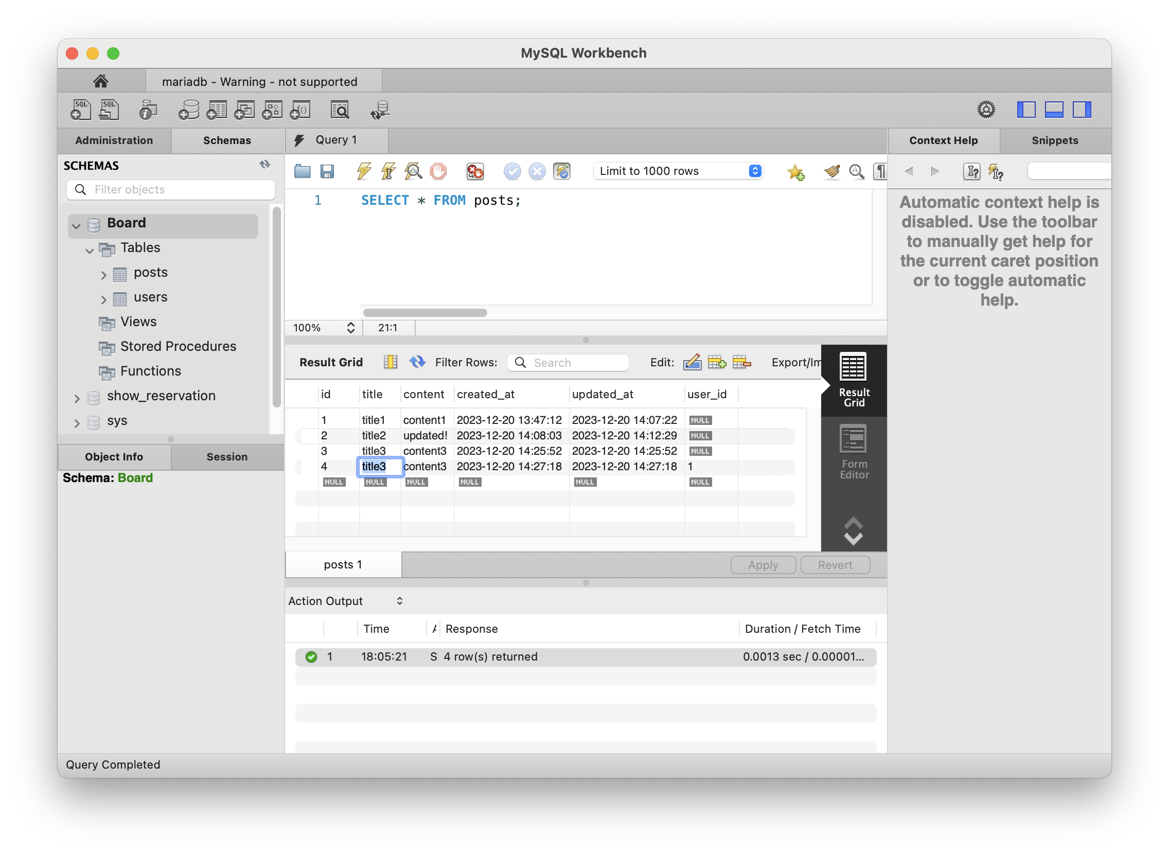Screen dimensions: 1169x854
Task: Create new view icon
Action: pyautogui.click(x=244, y=110)
